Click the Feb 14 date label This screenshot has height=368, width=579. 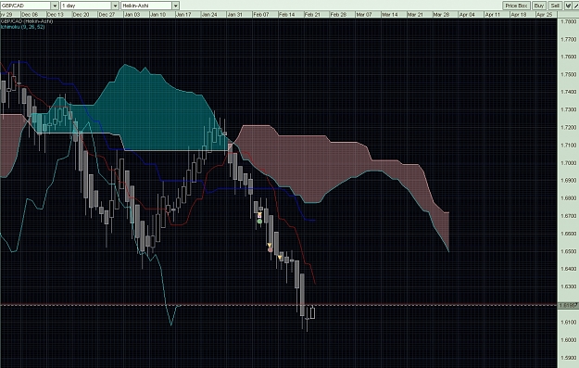[286, 15]
